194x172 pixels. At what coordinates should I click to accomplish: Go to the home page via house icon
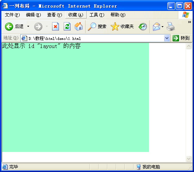tap(79, 26)
